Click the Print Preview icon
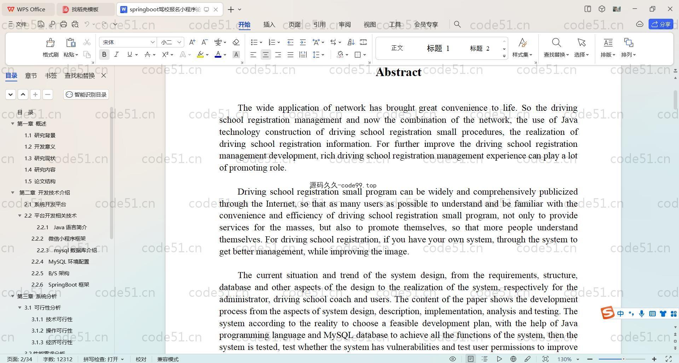Screen dimensions: 679x363 point(75,24)
